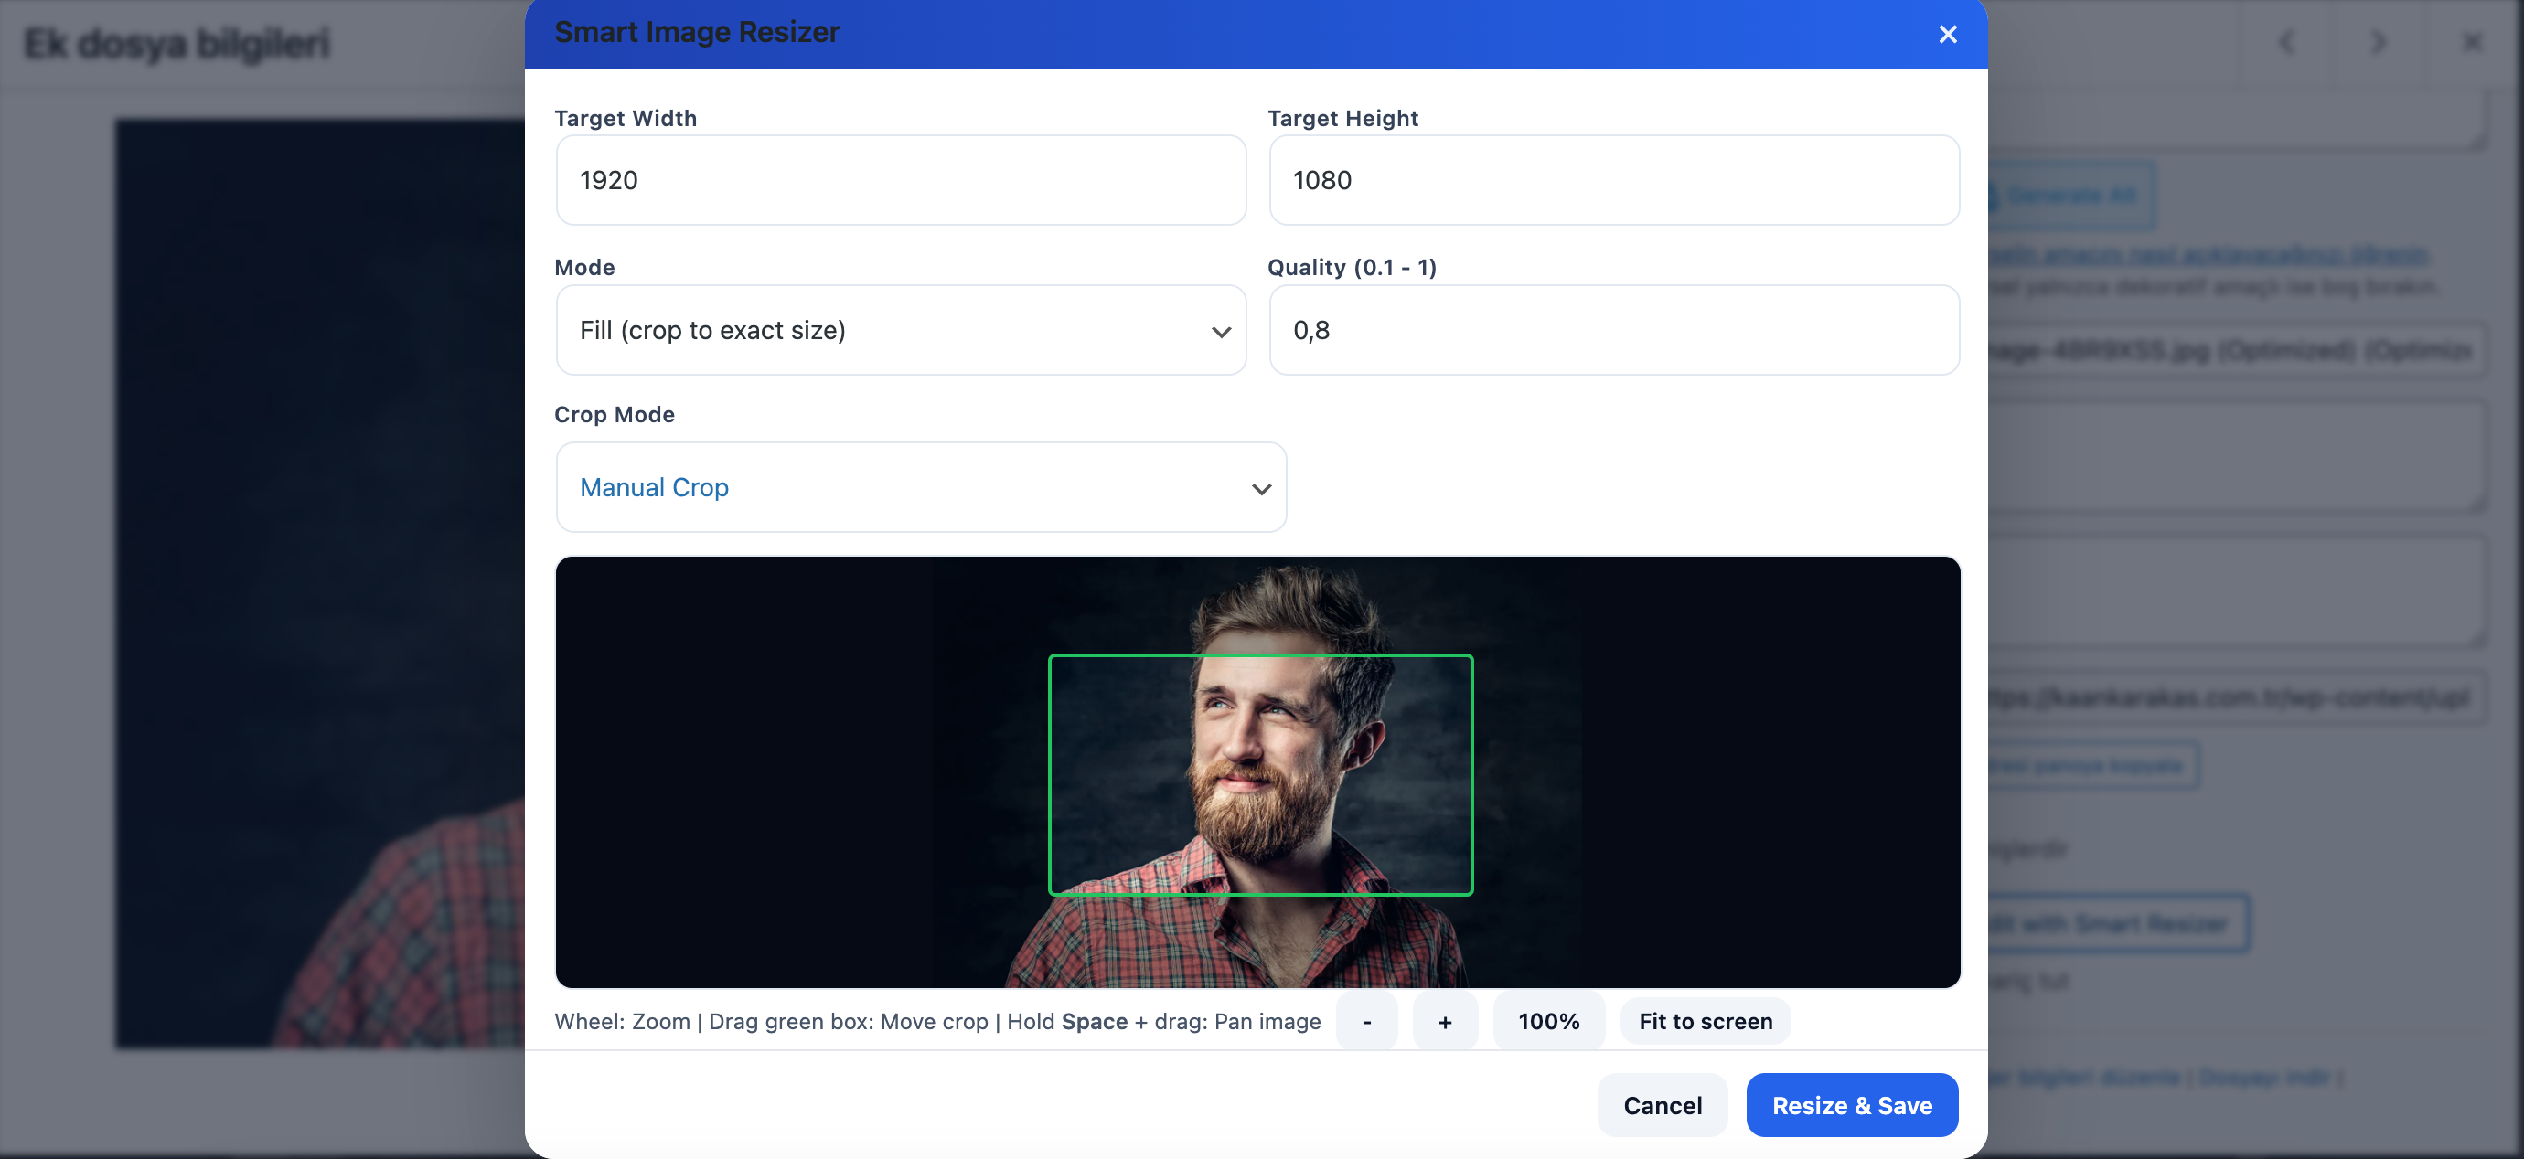Go to next attachment arrow
This screenshot has height=1159, width=2524.
coord(2378,42)
